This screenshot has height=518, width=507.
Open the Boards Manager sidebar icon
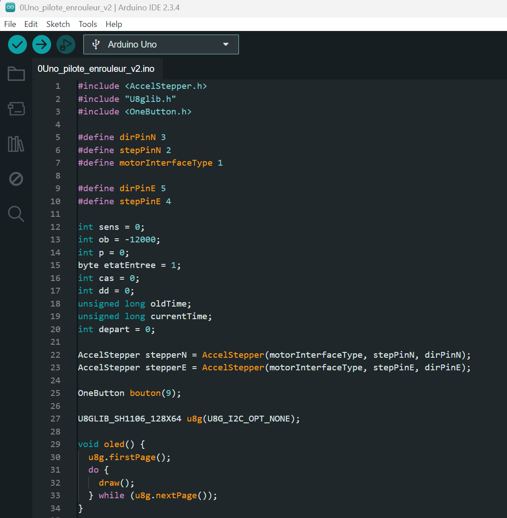[16, 109]
